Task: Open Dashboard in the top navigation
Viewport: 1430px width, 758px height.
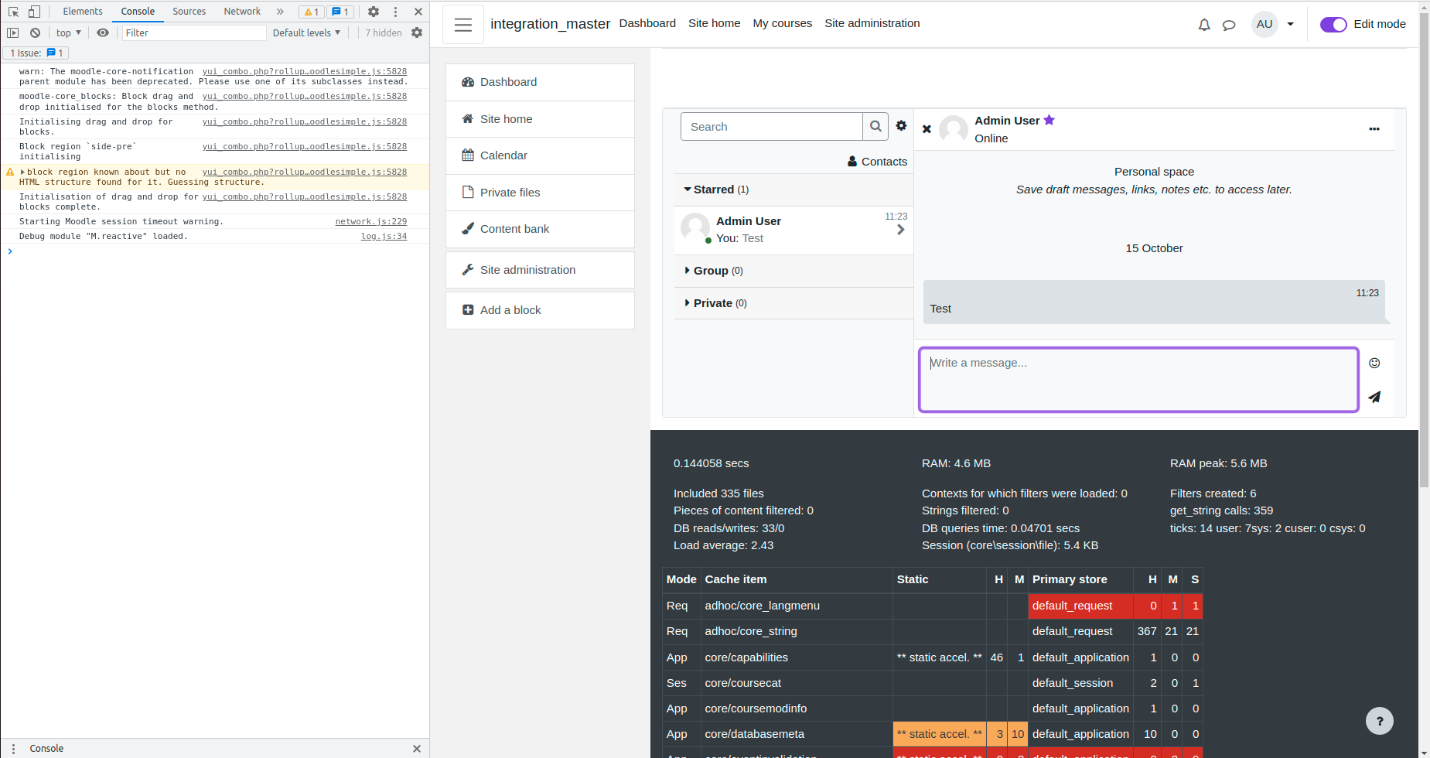Action: (x=647, y=23)
